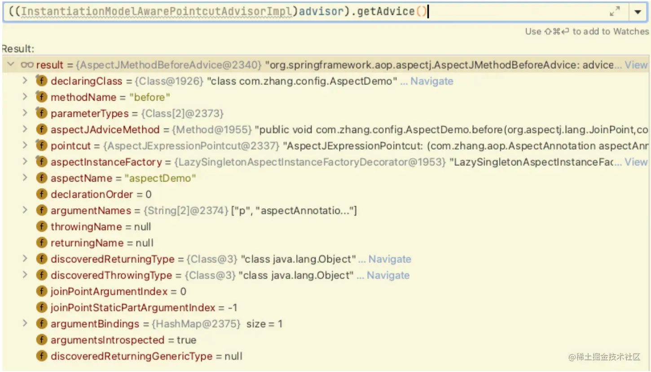Image resolution: width=651 pixels, height=372 pixels.
Task: Click the field icon beside argumentsIntrospected
Action: click(41, 340)
